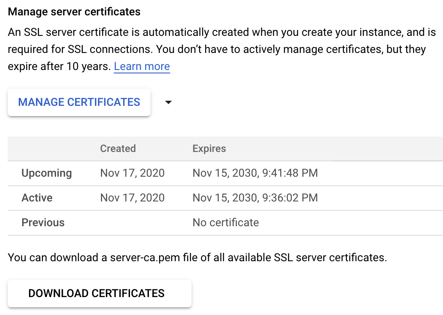The image size is (443, 315).
Task: Click the Expires column header
Action: (209, 148)
